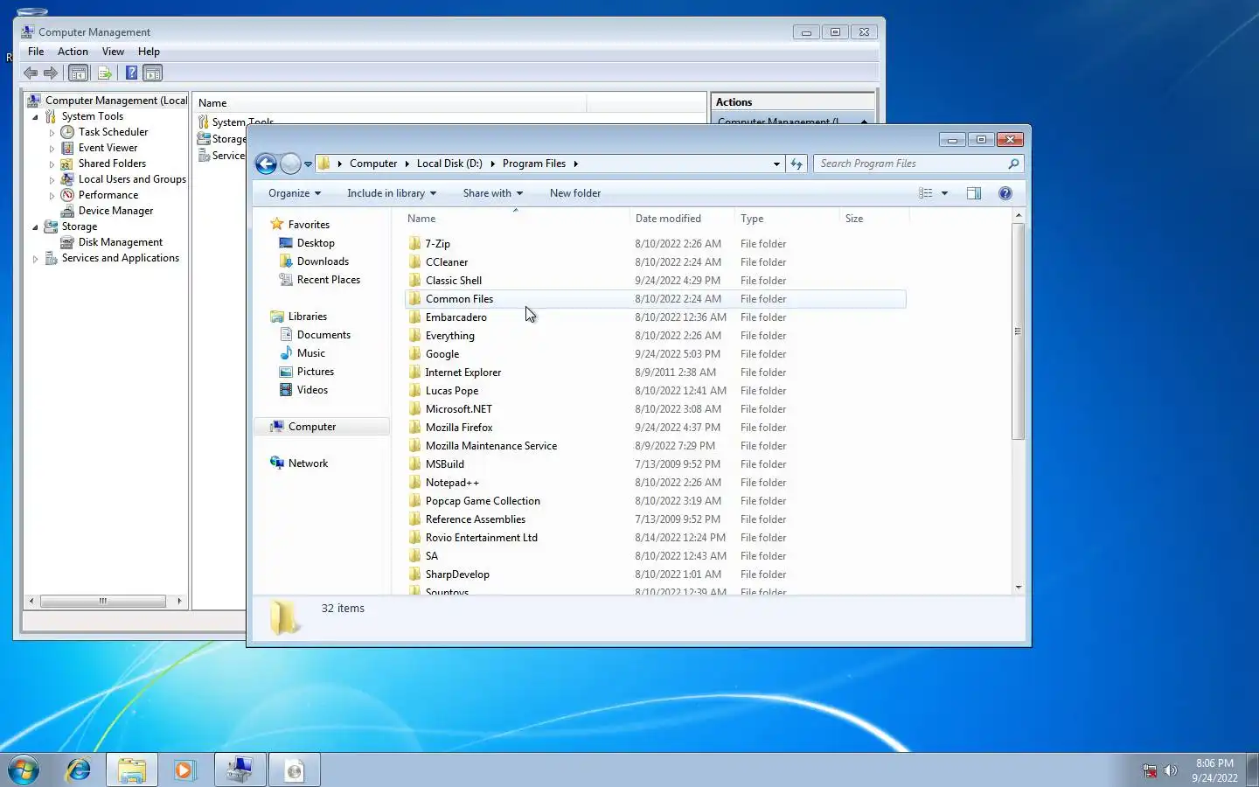Open File menu in Computer Management

[x=36, y=52]
